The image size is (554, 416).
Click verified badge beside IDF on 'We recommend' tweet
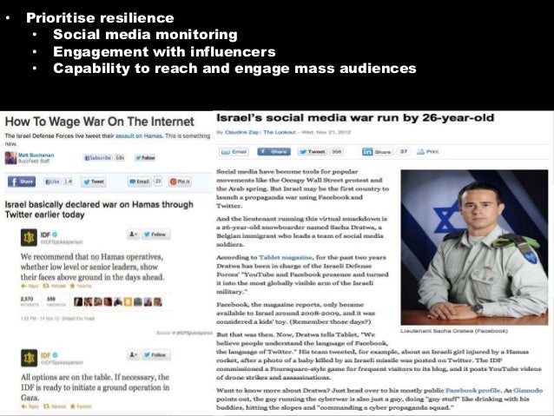point(55,234)
